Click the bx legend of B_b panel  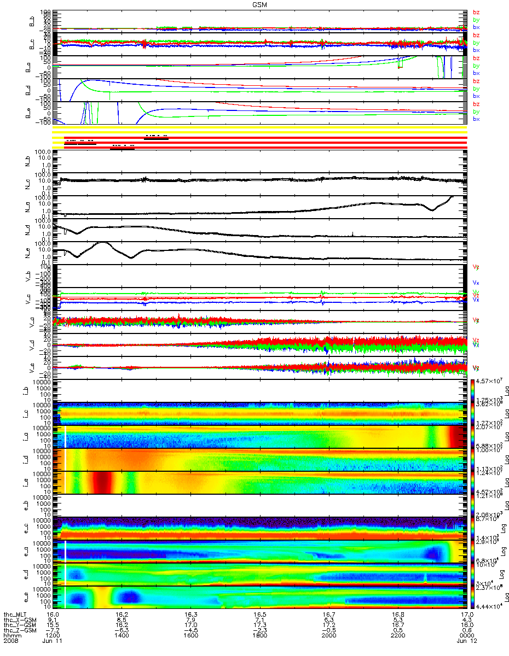click(x=476, y=27)
